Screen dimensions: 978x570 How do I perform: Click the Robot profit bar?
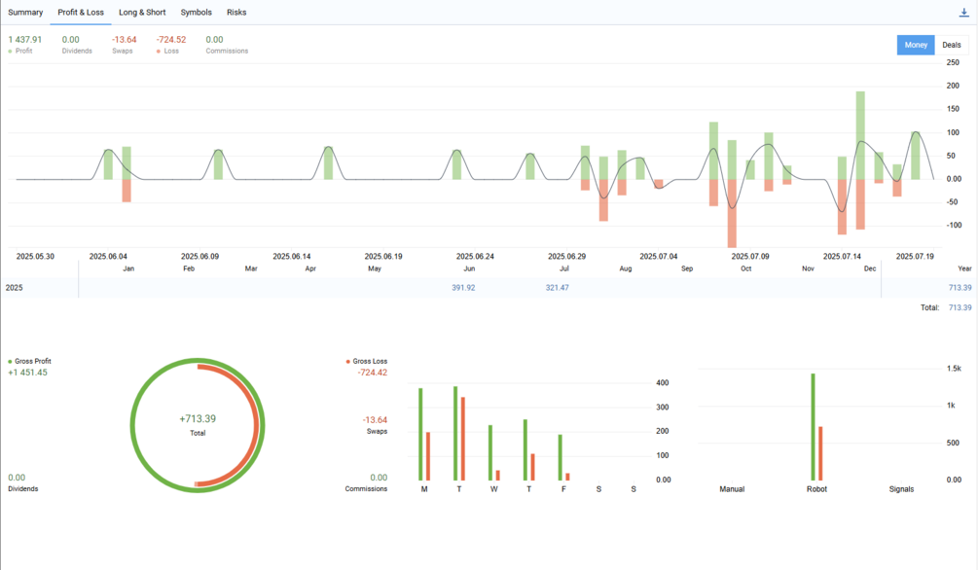(814, 427)
